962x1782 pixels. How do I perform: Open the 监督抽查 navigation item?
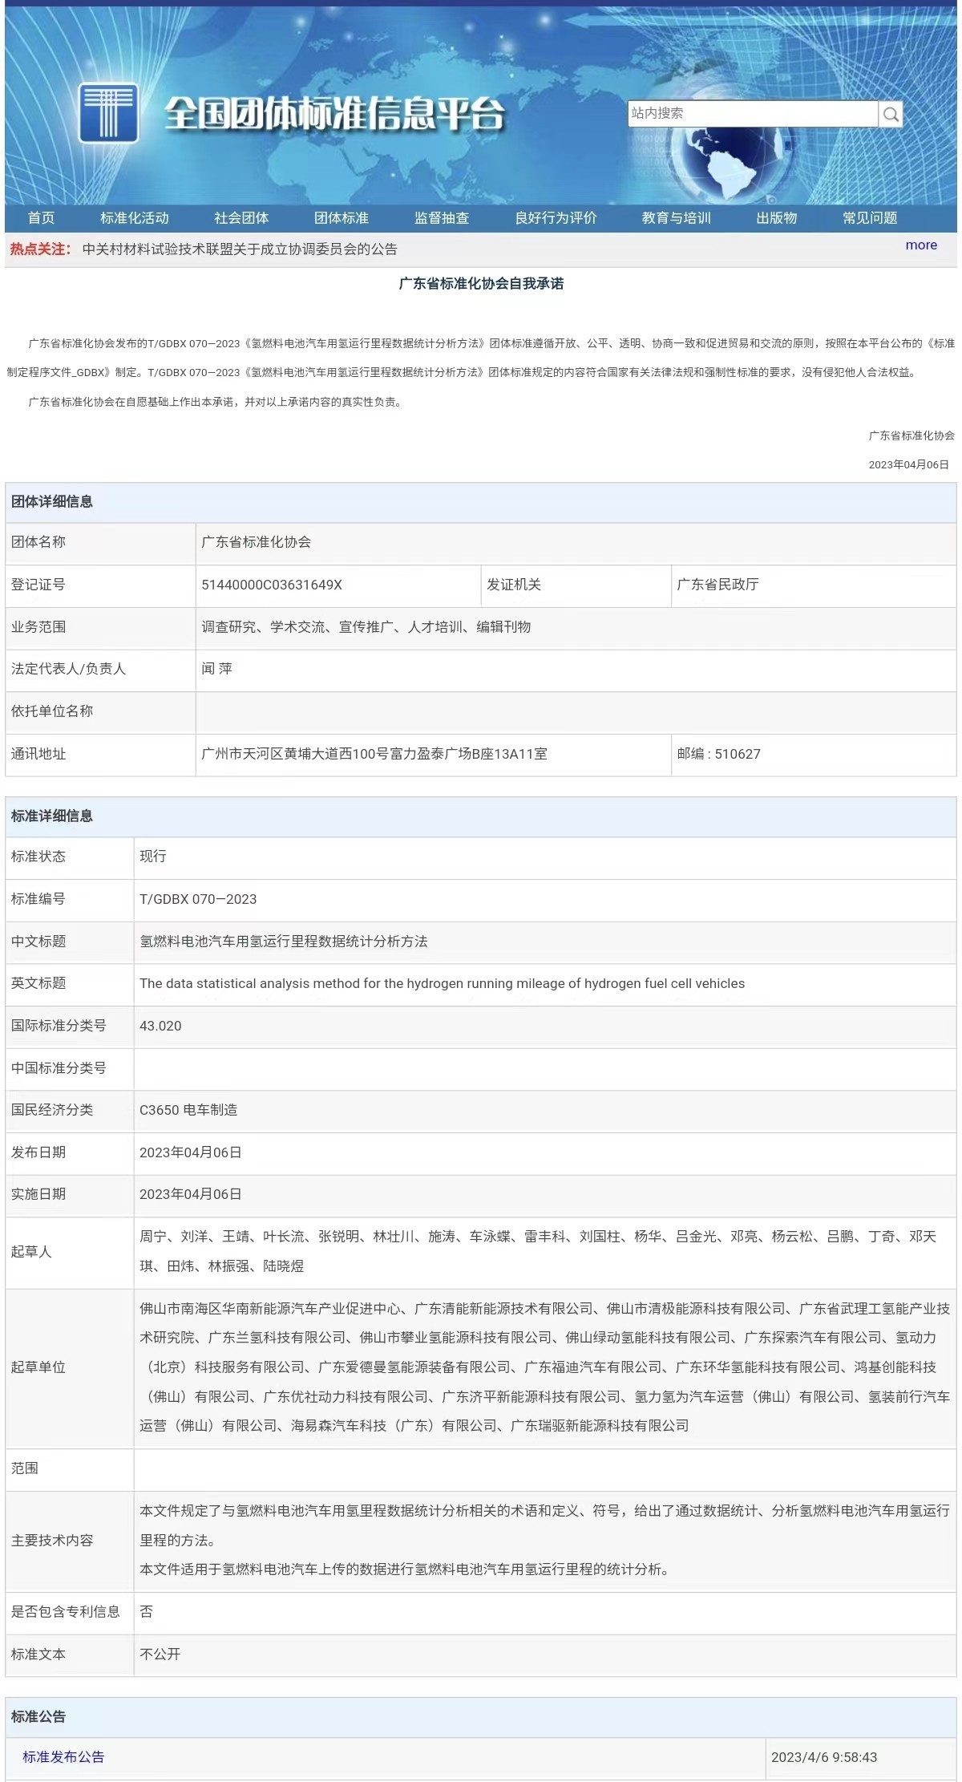(442, 218)
